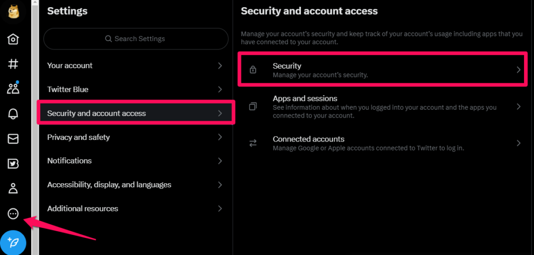Expand Additional resources chevron arrow
The image size is (534, 255).
tap(220, 208)
